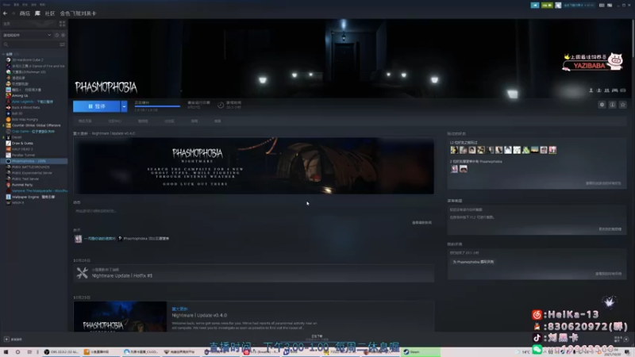Open the community hub tab under Phasmophobia

[114, 121]
